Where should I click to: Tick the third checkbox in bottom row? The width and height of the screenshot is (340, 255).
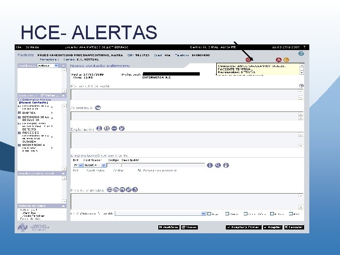click(x=246, y=214)
